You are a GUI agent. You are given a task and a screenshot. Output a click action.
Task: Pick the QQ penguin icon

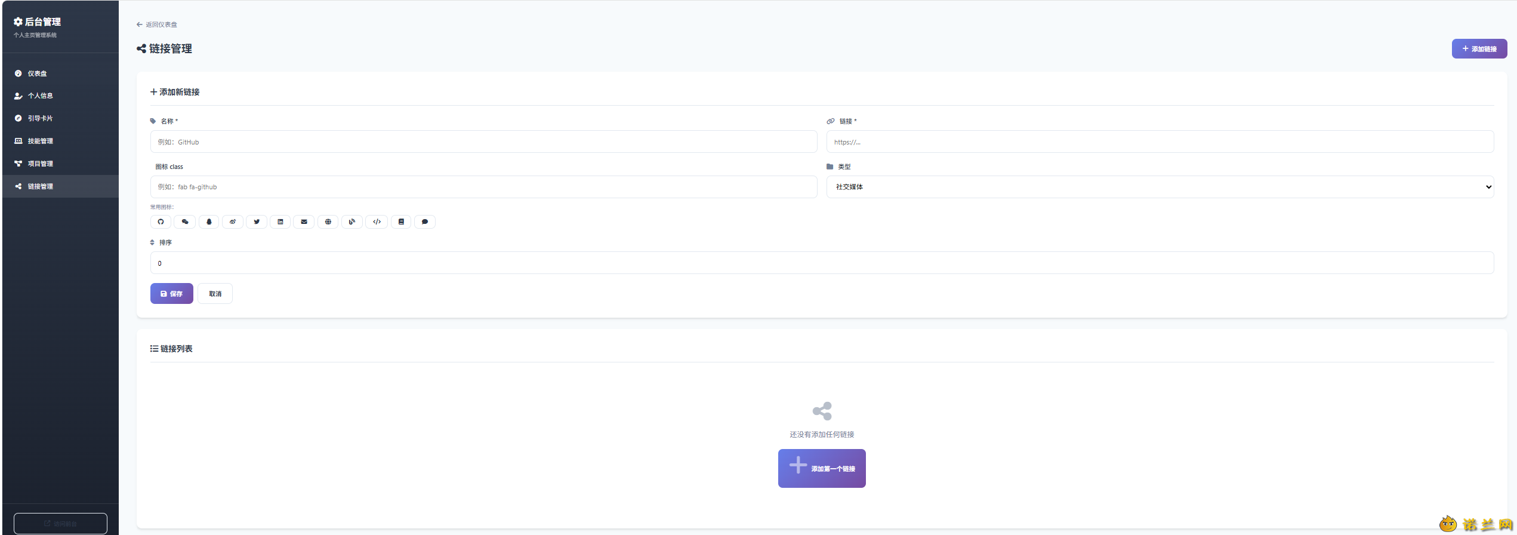209,222
